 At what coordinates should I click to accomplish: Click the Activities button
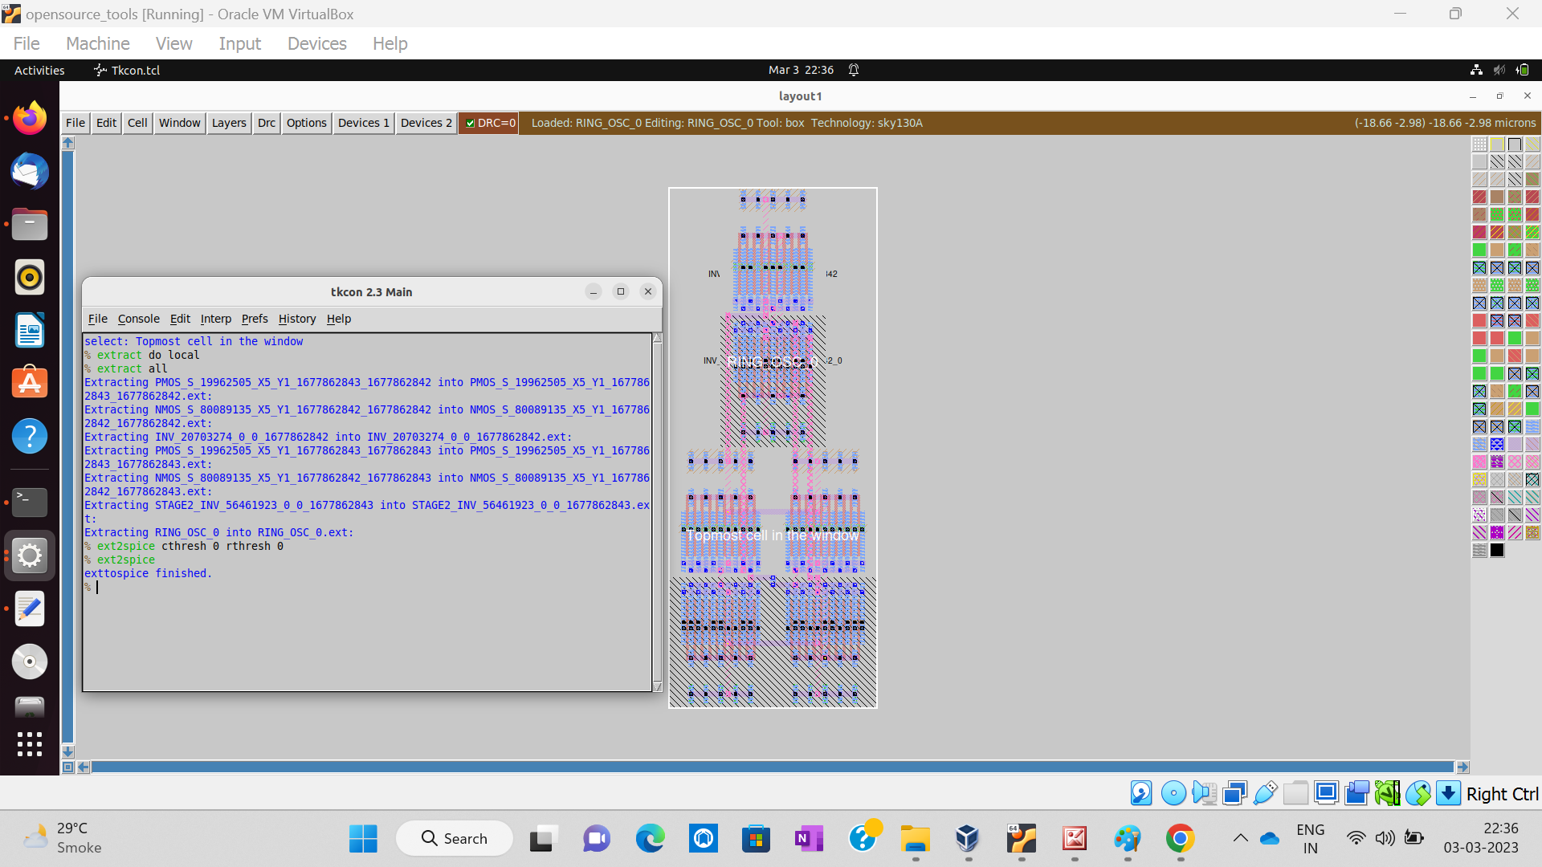39,71
